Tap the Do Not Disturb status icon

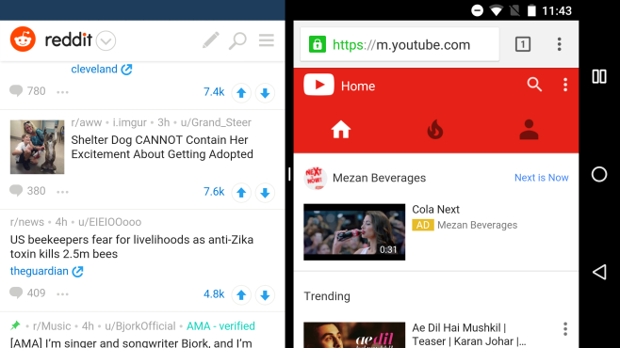[x=478, y=10]
